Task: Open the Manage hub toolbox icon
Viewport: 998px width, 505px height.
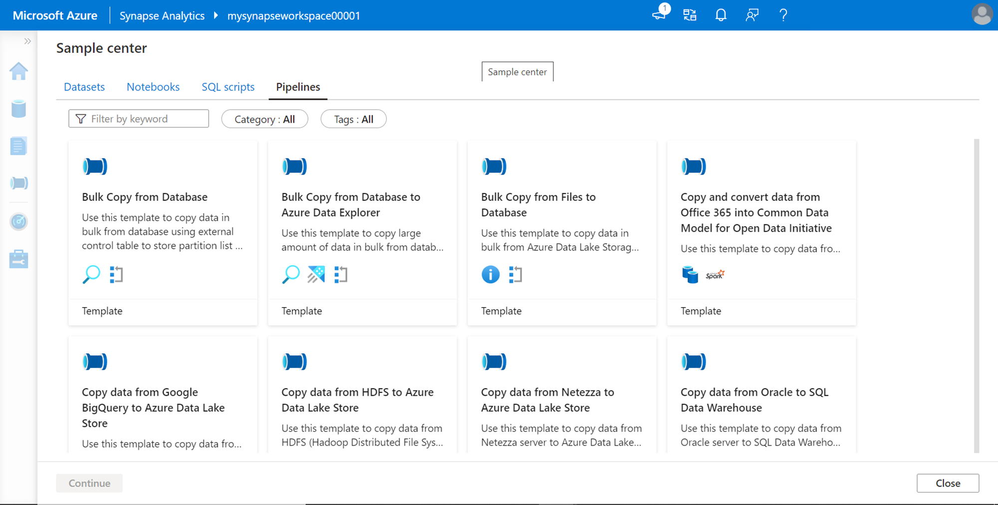Action: click(x=18, y=259)
